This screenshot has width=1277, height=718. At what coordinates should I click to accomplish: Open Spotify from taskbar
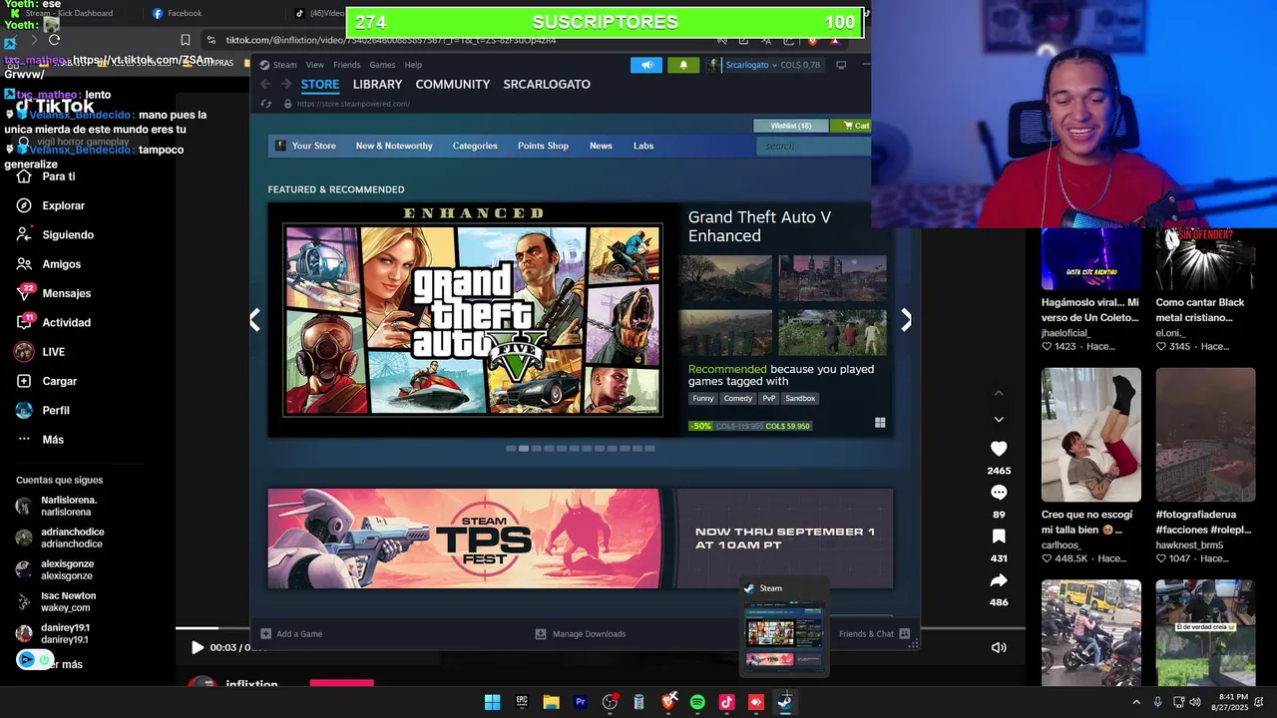tap(697, 702)
